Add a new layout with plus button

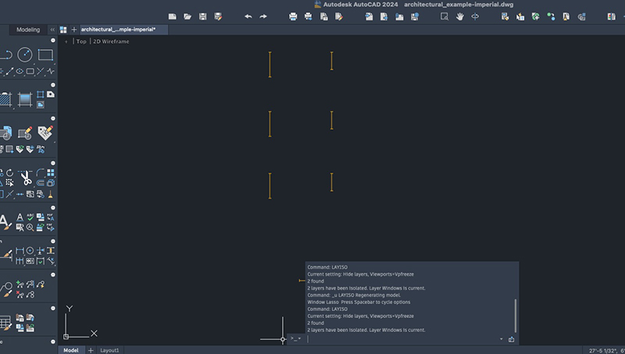(91, 350)
